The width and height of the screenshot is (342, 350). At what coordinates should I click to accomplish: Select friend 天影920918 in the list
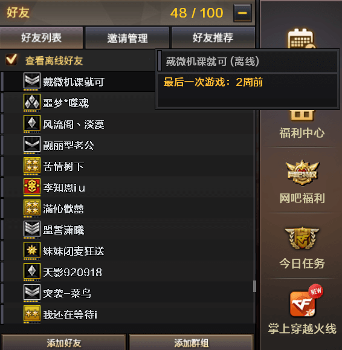(x=127, y=271)
